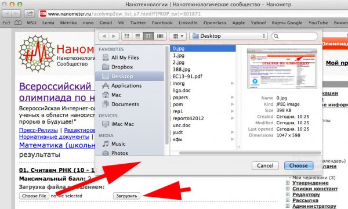Open the Facebook bookmark
Screen dimensions: 348x209
tap(162, 23)
